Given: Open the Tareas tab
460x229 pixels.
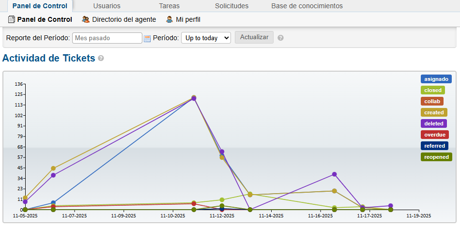Looking at the screenshot, I should coord(169,6).
